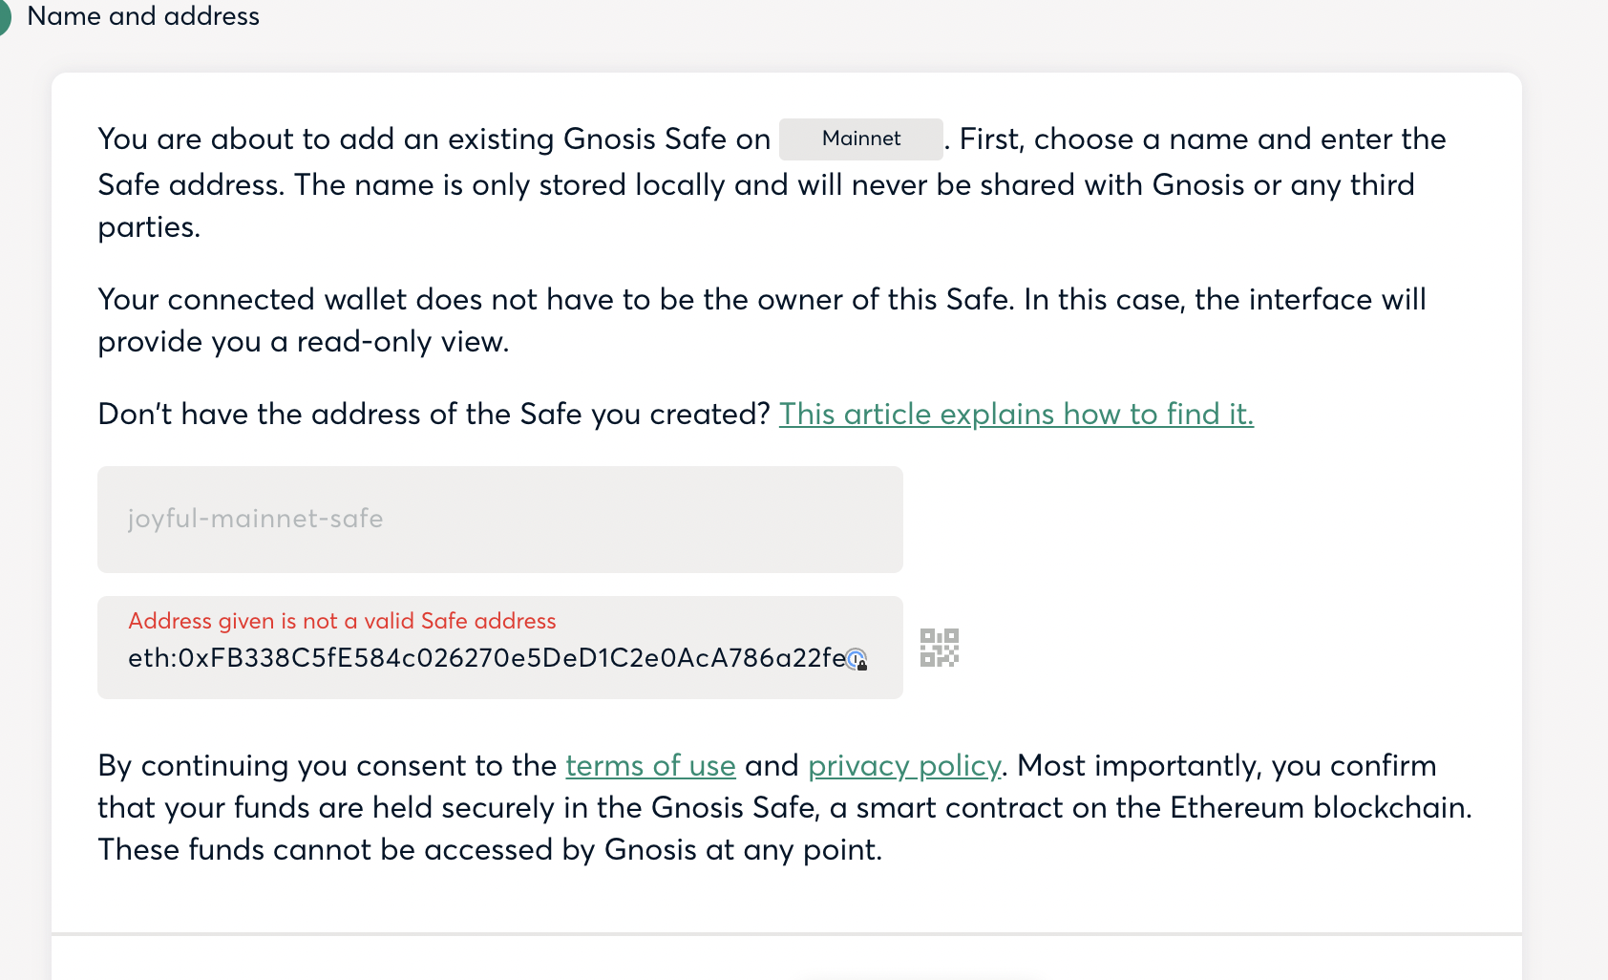The image size is (1608, 980).
Task: Click the 'Address given is not valid' error text
Action: (342, 621)
